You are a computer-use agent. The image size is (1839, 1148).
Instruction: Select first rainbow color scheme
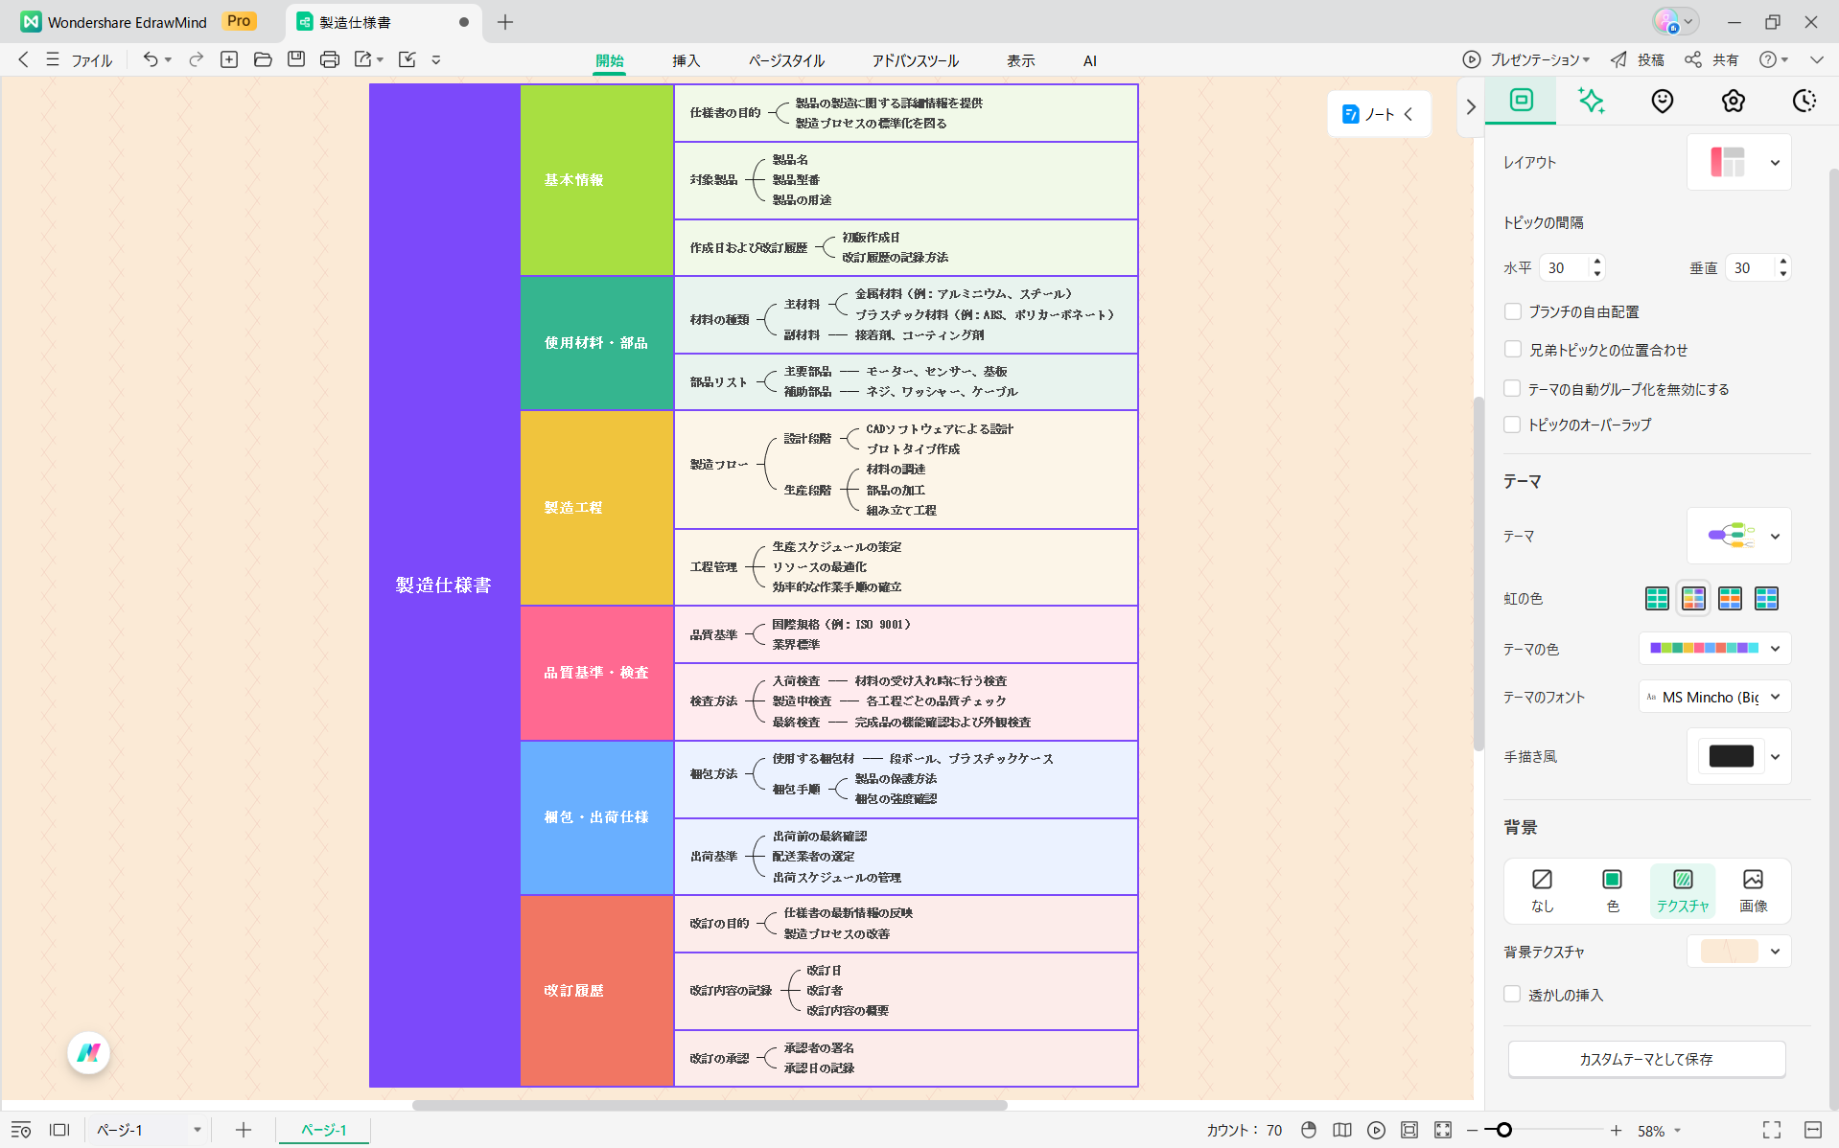[1657, 599]
